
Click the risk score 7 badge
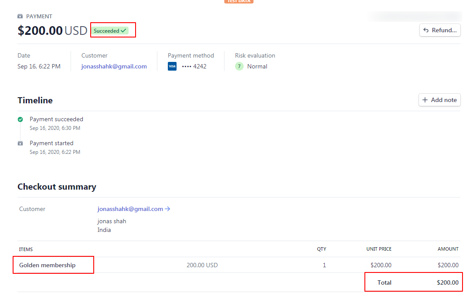pyautogui.click(x=239, y=66)
